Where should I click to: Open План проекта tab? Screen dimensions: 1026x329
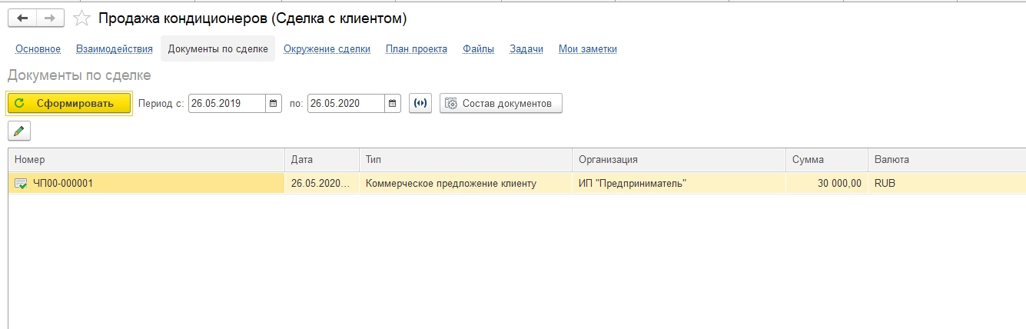(417, 49)
